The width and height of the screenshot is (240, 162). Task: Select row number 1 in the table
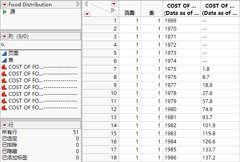(x=100, y=21)
